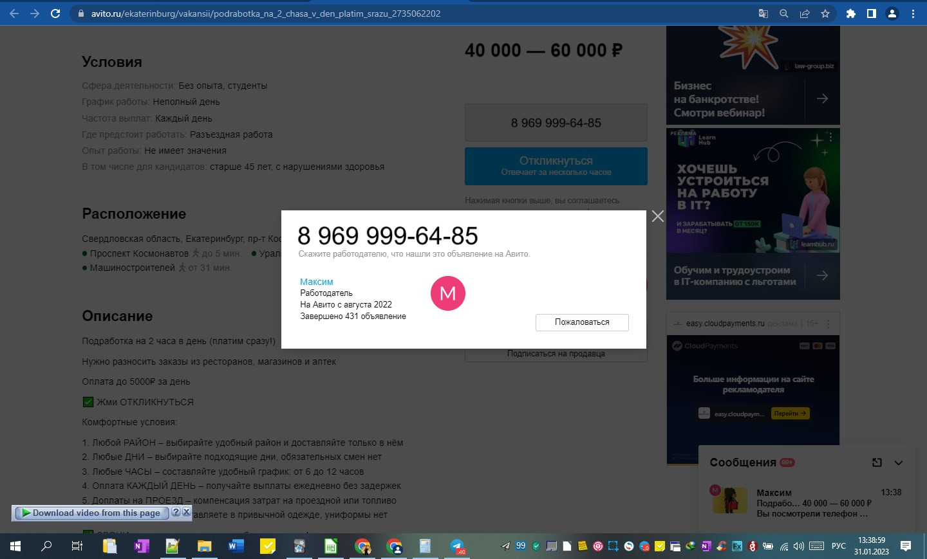Click the Пожаловаться button in popup
Screen dimensions: 927x559
pyautogui.click(x=582, y=322)
